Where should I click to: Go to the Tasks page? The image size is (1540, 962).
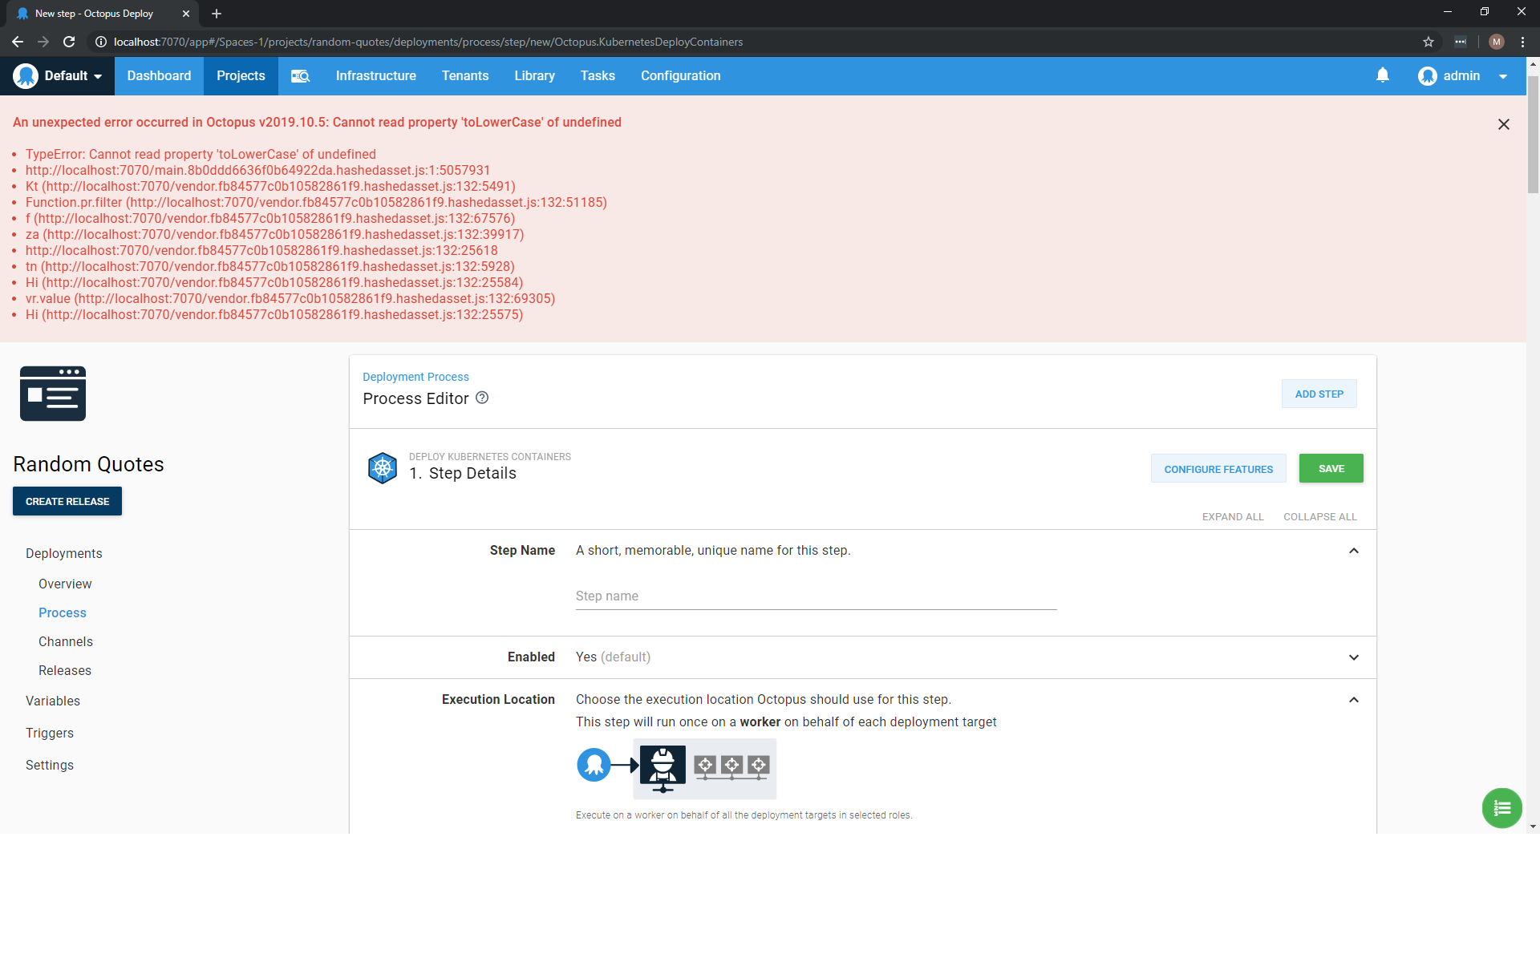tap(598, 76)
